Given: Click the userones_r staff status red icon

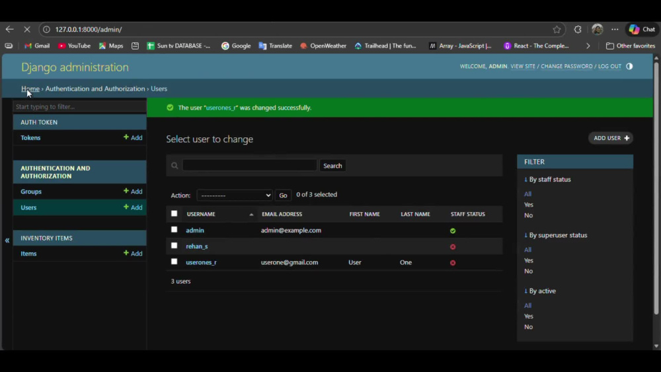Looking at the screenshot, I should (453, 263).
